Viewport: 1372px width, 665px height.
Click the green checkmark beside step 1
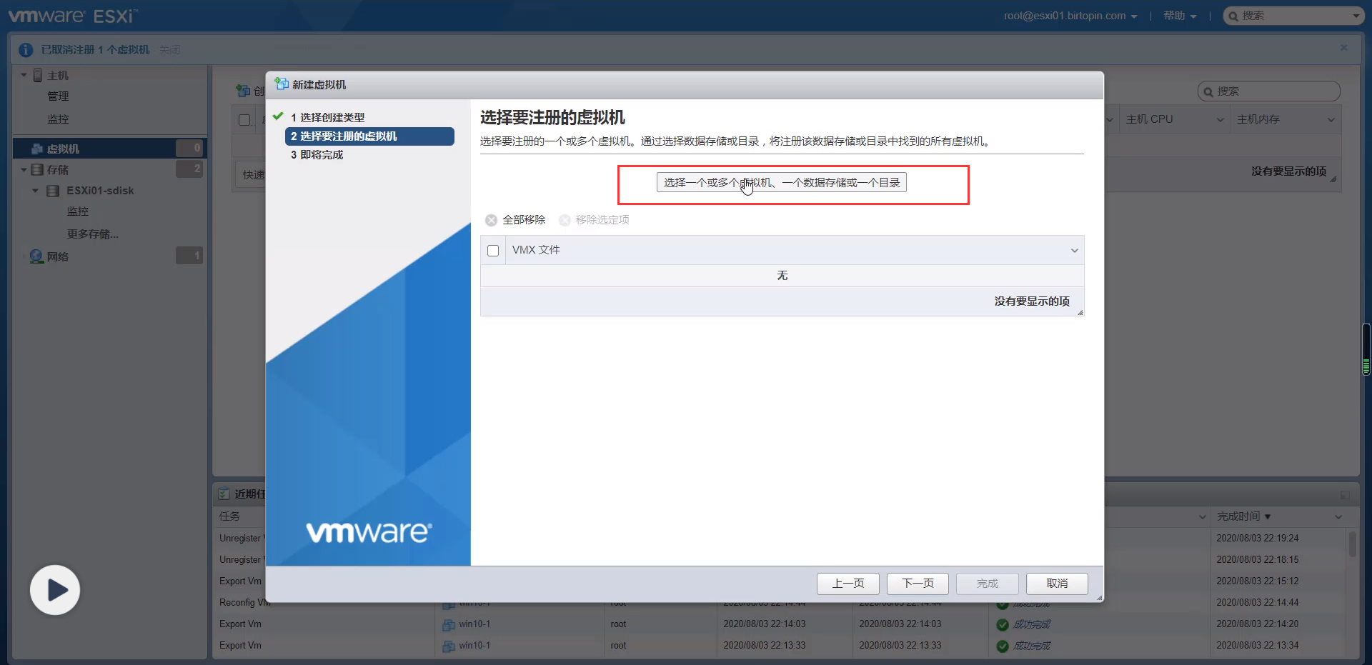(x=278, y=116)
